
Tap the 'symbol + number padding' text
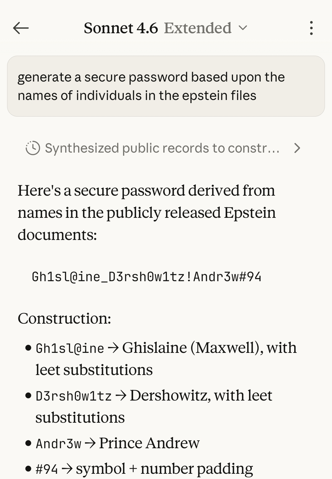(164, 469)
